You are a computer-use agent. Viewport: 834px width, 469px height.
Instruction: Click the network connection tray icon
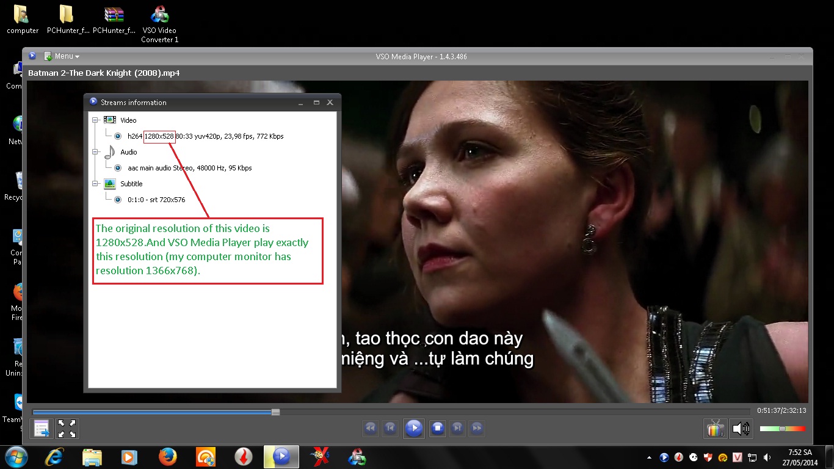coord(752,457)
